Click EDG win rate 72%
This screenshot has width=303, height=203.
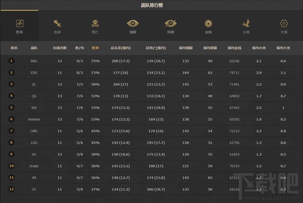(95, 73)
